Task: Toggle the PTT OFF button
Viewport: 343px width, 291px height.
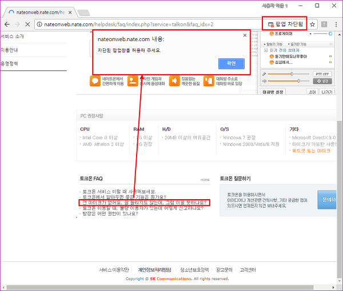Action: [x=322, y=74]
